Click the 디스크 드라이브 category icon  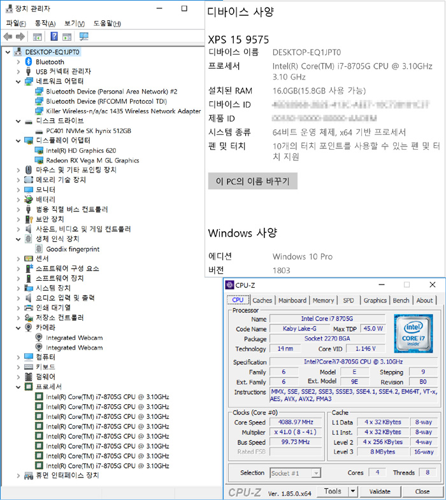(x=29, y=121)
